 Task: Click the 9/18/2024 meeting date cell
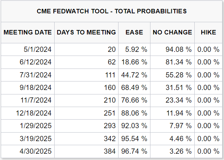[x=38, y=88]
